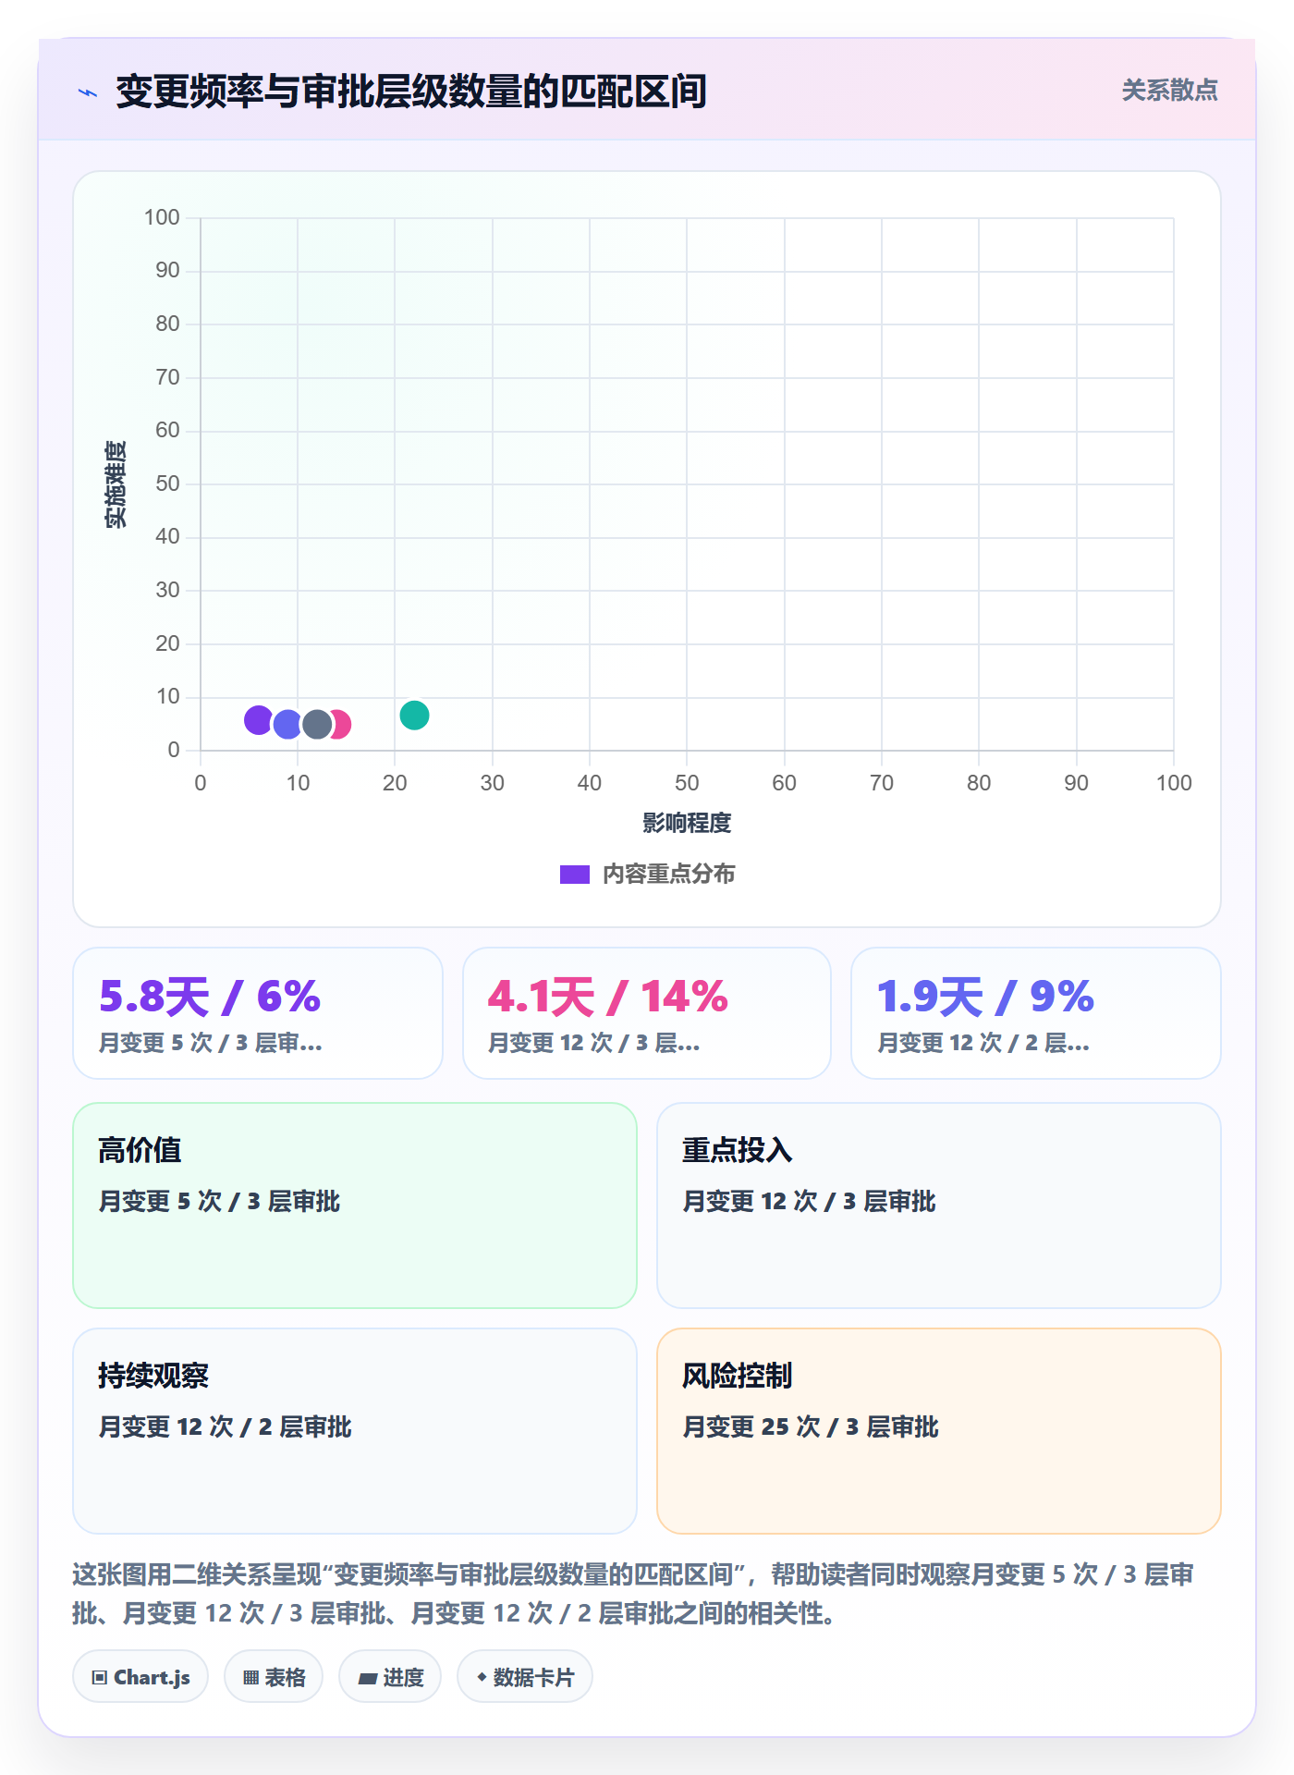Screen dimensions: 1294x1775
Task: Select the 风险控制 quadrant card
Action: [x=939, y=1431]
